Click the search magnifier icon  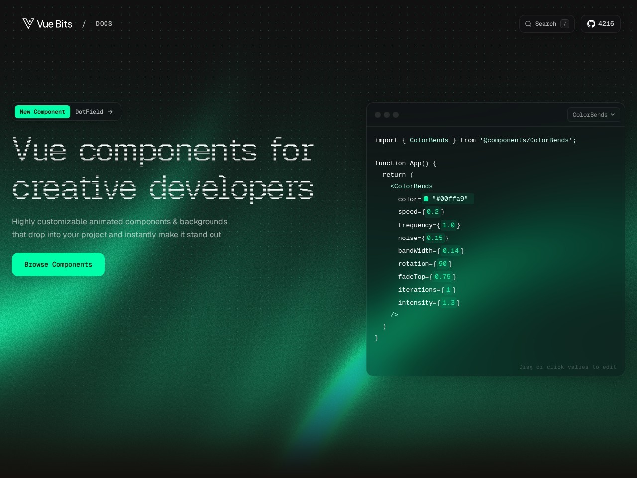528,24
